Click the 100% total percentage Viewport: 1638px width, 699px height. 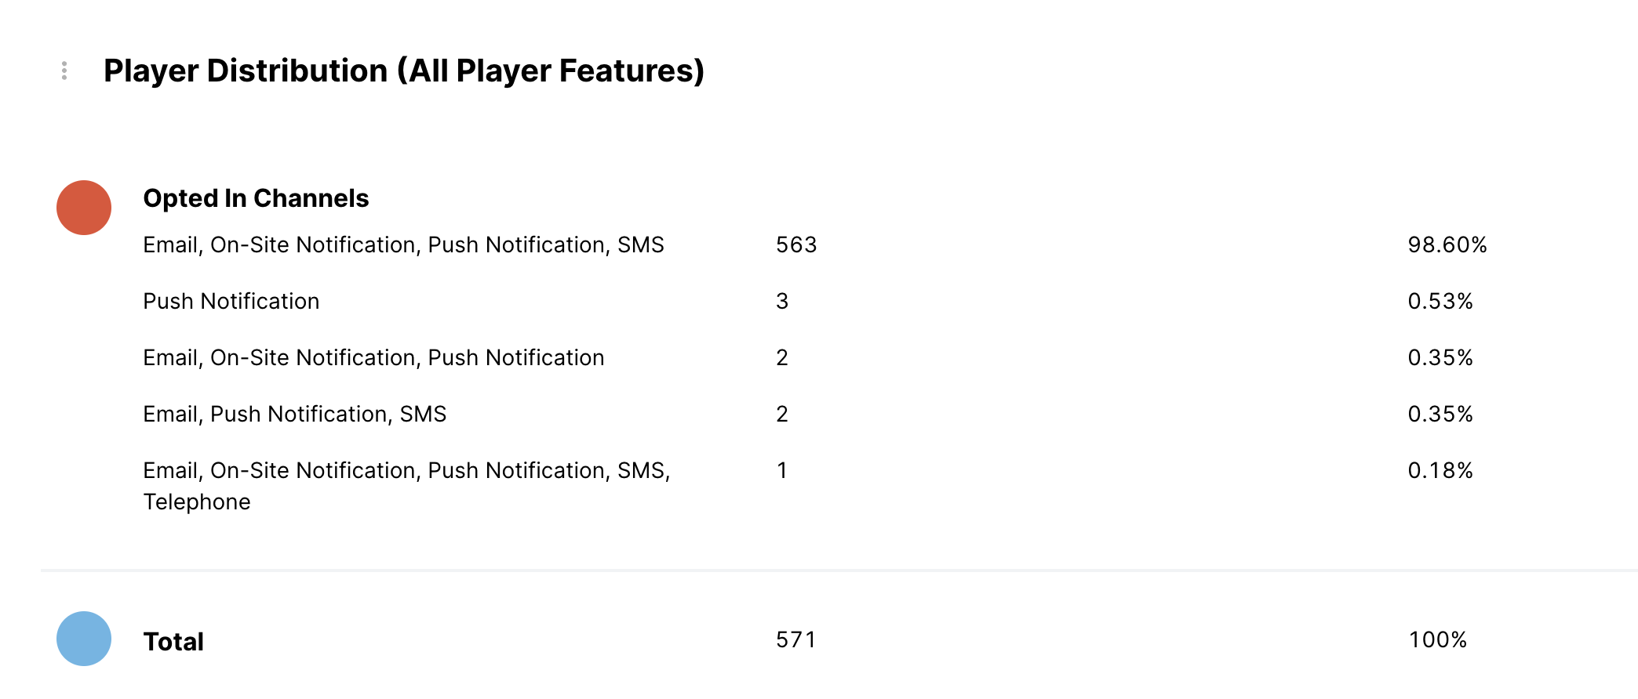pos(1437,640)
